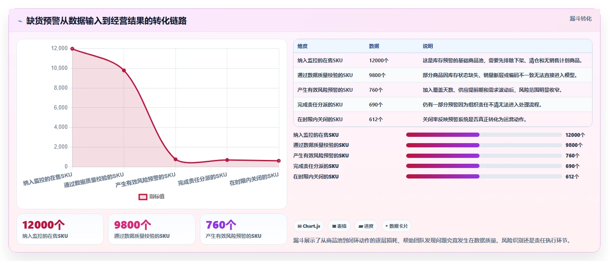Screen dimensions: 609x261
Task: Click the description starting 仍有一部分预警
Action: tap(482, 105)
